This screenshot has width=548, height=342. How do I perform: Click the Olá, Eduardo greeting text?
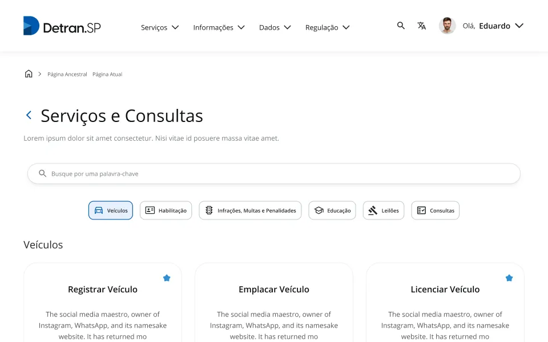486,26
